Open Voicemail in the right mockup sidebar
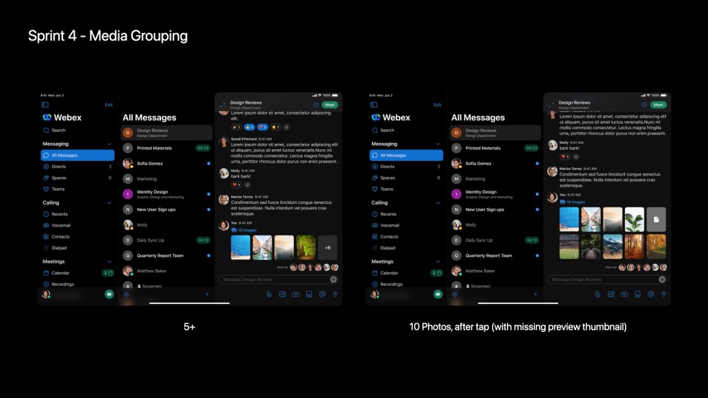Viewport: 708px width, 398px height. tap(389, 225)
